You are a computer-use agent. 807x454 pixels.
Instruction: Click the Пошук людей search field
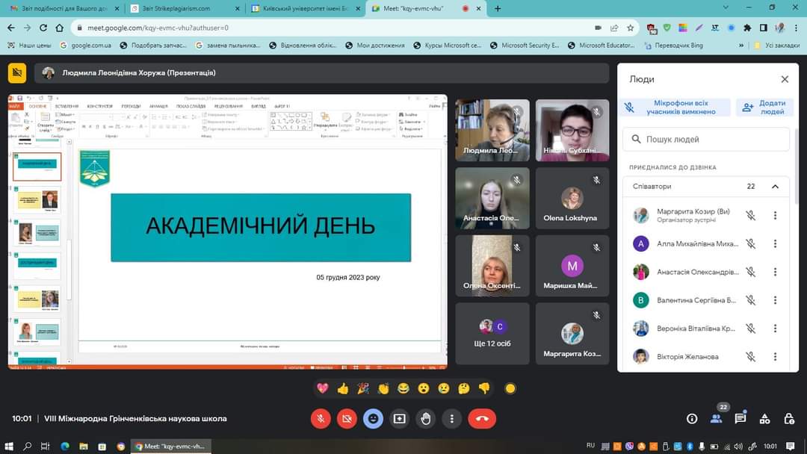(706, 139)
